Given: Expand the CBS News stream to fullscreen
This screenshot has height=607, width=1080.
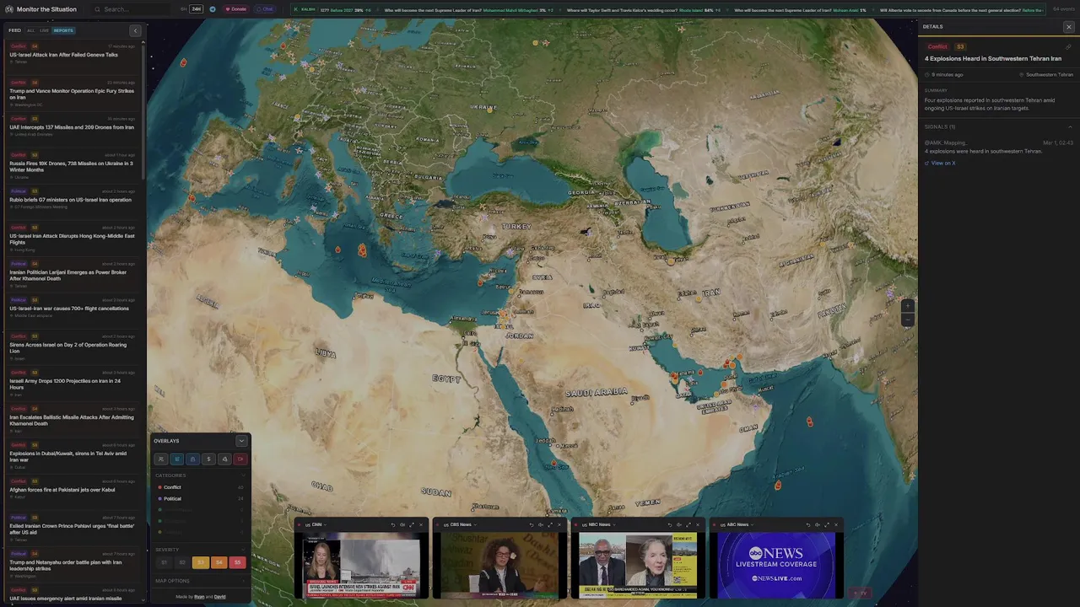Looking at the screenshot, I should coord(550,524).
